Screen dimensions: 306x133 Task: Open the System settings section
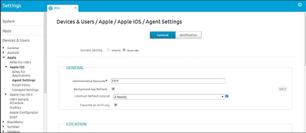[x=9, y=21]
